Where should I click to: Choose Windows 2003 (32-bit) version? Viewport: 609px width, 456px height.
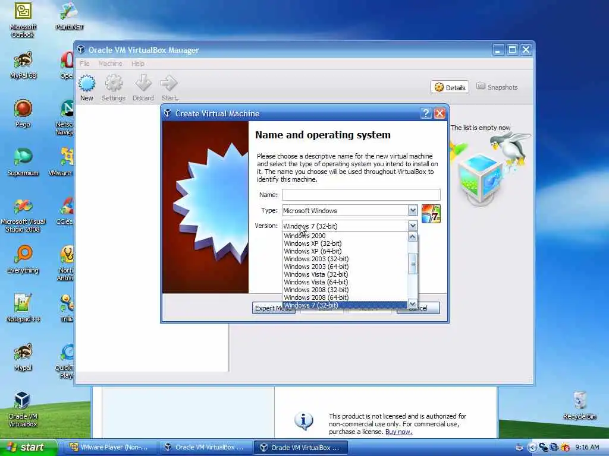(345, 259)
